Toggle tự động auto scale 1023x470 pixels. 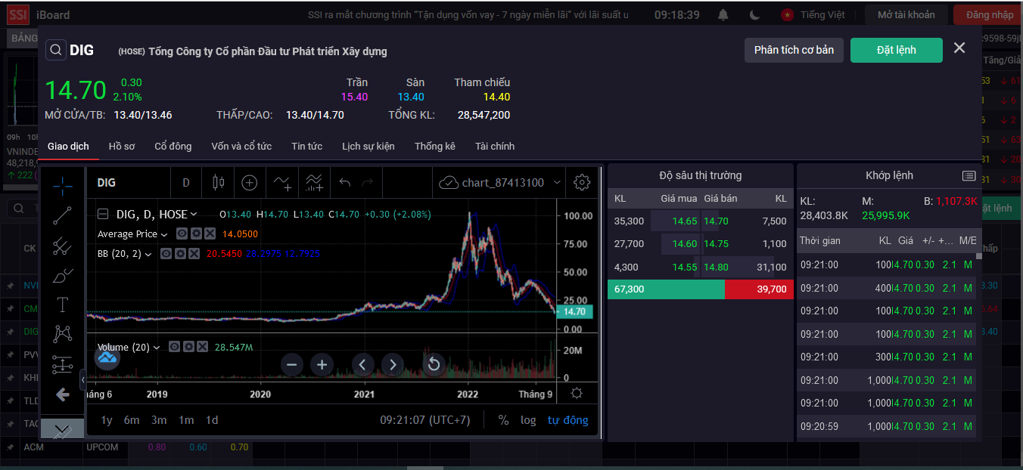pos(567,420)
